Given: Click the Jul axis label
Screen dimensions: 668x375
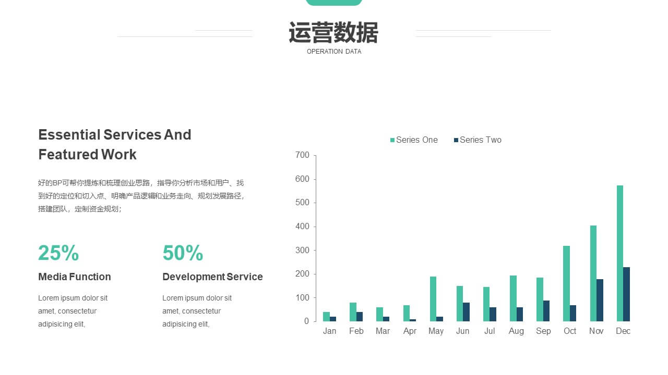Looking at the screenshot, I should (x=490, y=331).
